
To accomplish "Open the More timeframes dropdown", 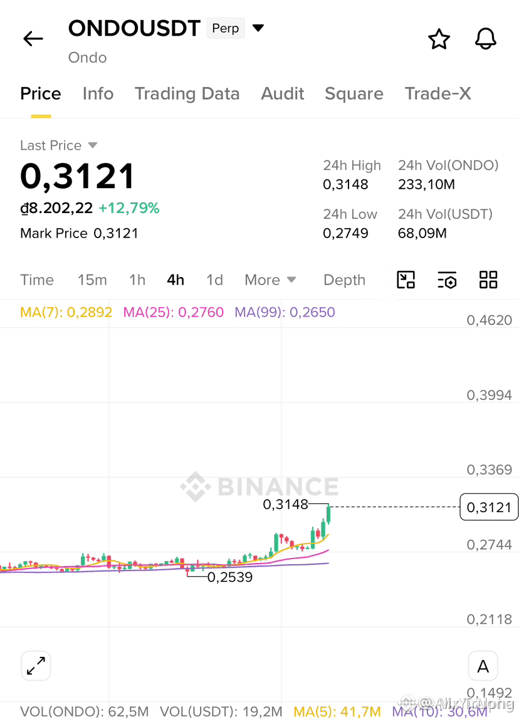I will pyautogui.click(x=270, y=280).
